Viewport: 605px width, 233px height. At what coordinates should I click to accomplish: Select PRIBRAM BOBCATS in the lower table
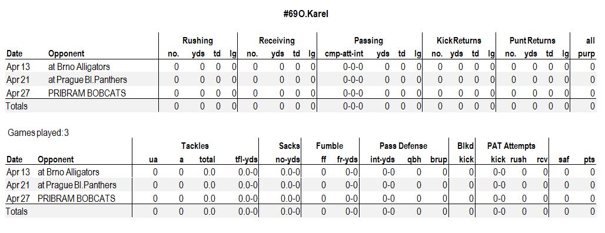pyautogui.click(x=77, y=198)
